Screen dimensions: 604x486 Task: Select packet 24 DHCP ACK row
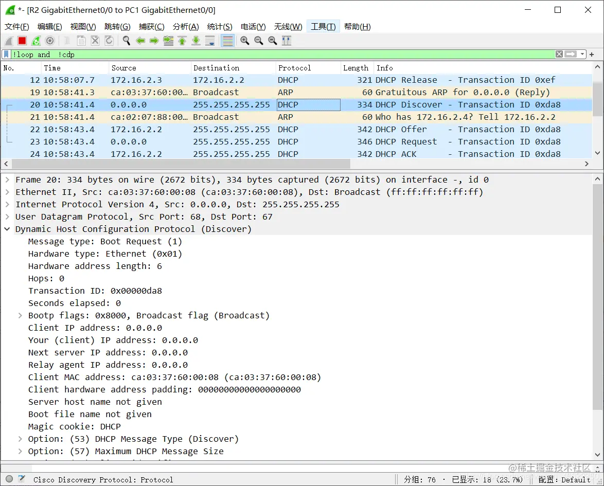click(x=296, y=154)
